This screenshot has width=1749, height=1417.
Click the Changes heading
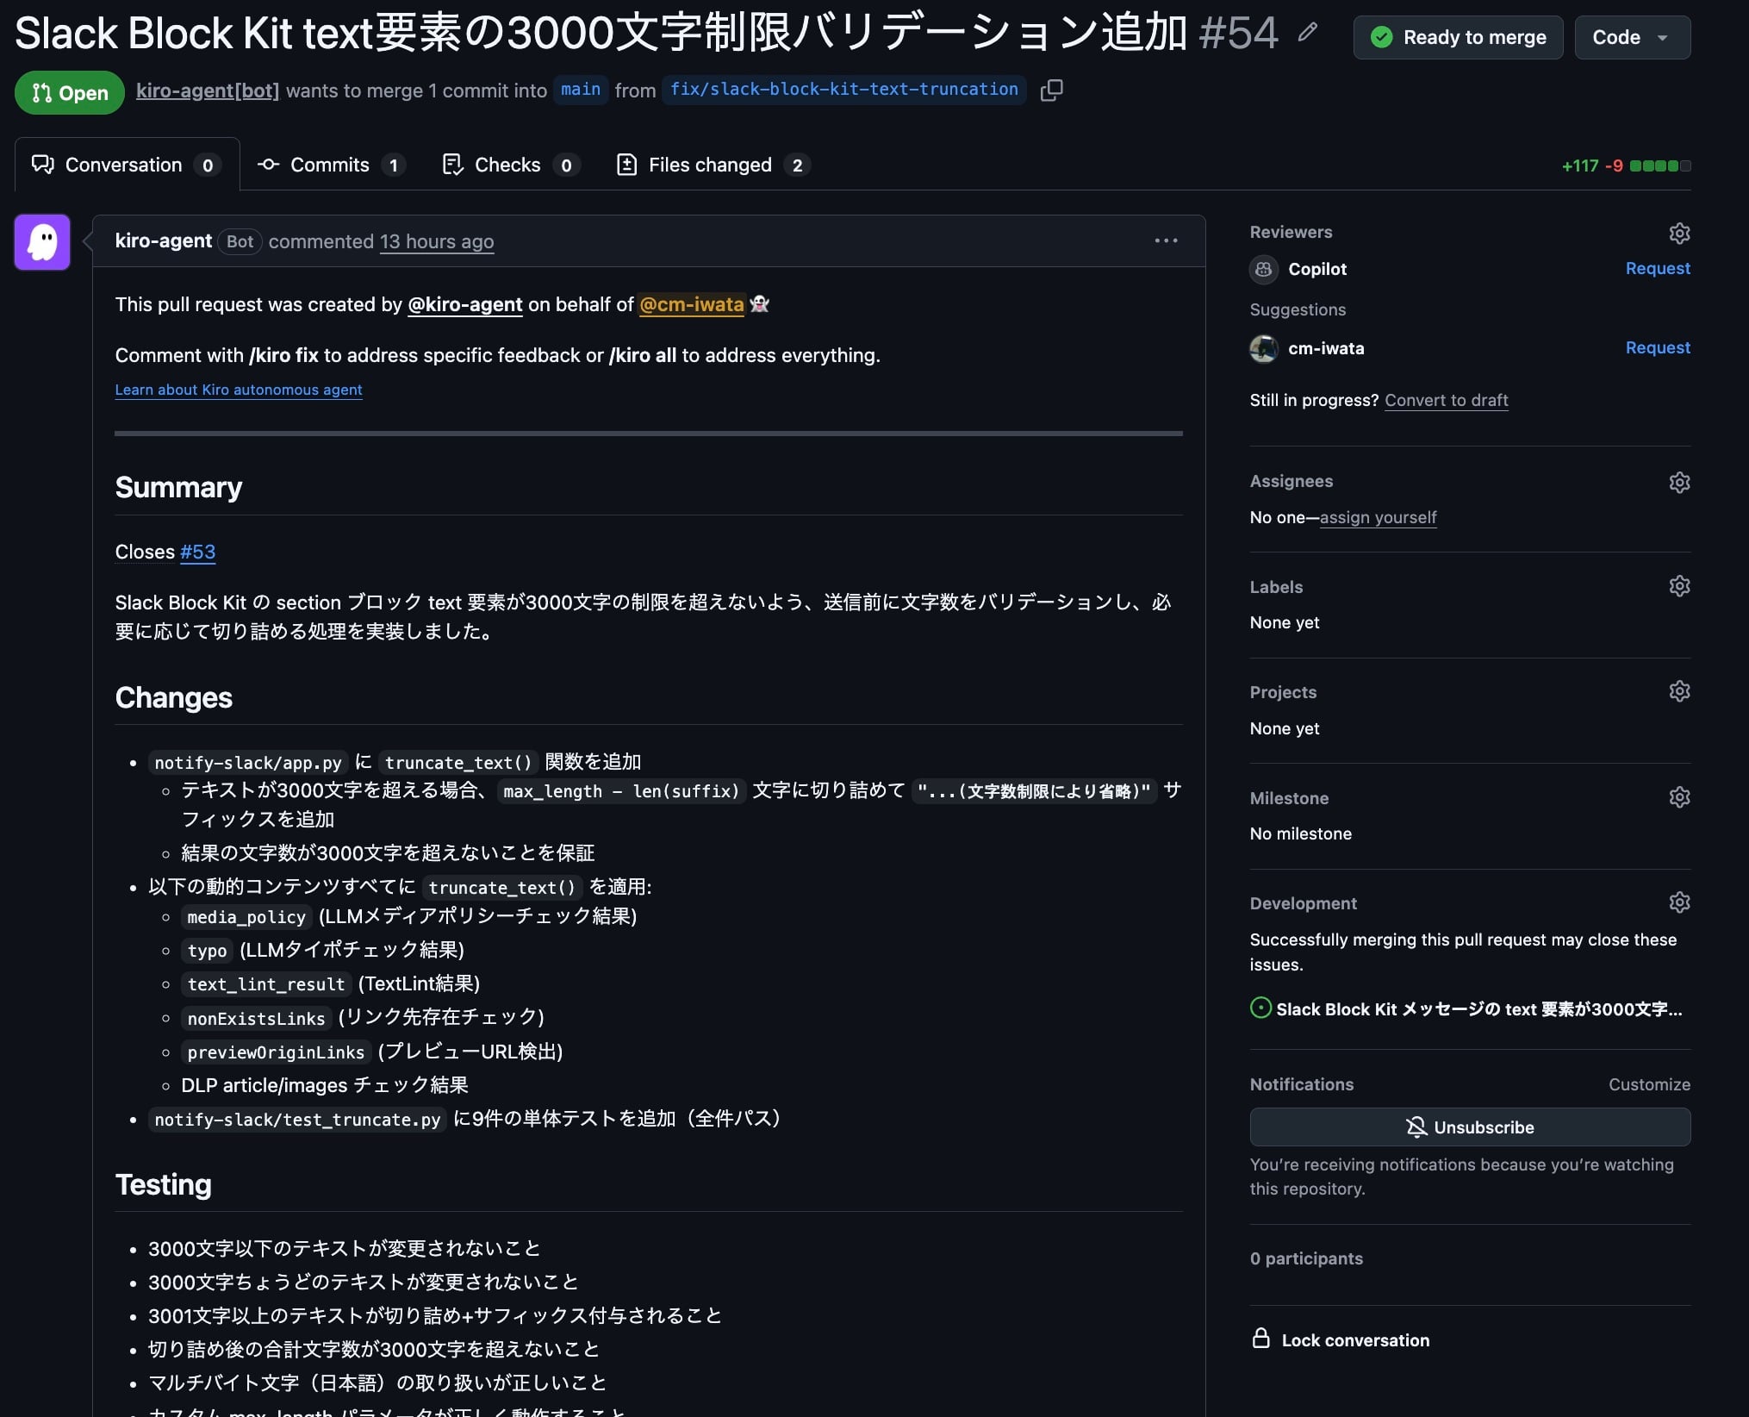tap(174, 697)
